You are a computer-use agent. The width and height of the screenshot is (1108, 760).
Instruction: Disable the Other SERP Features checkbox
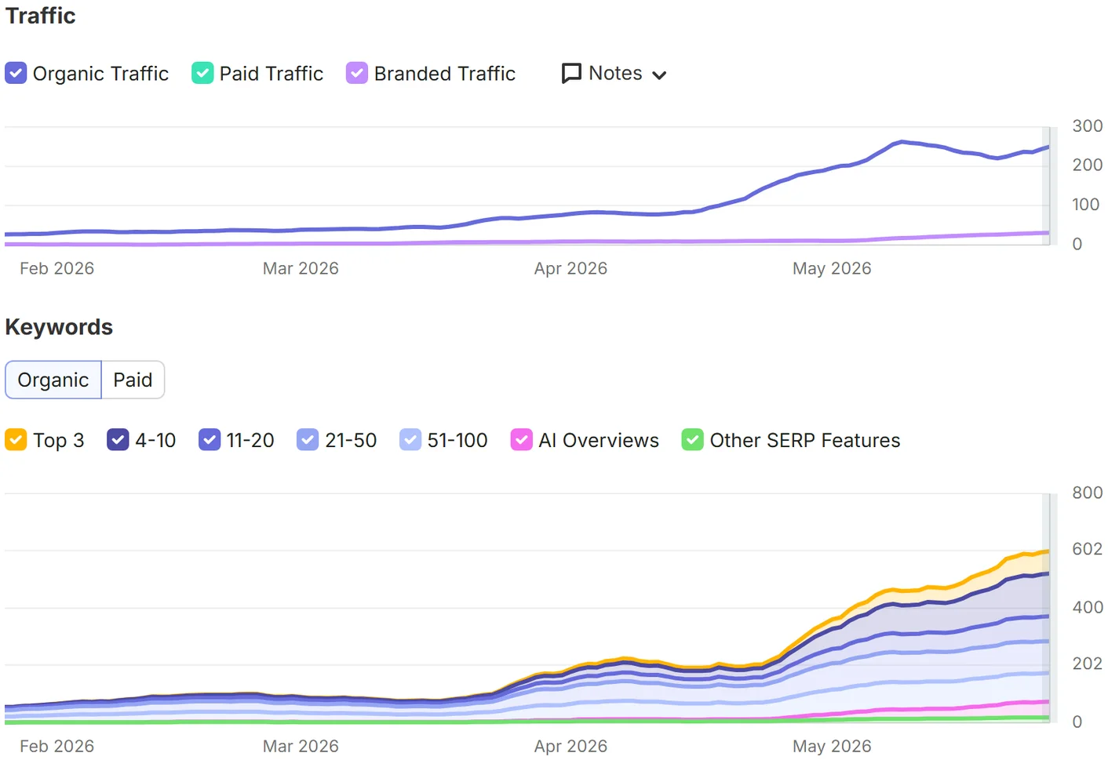tap(692, 440)
